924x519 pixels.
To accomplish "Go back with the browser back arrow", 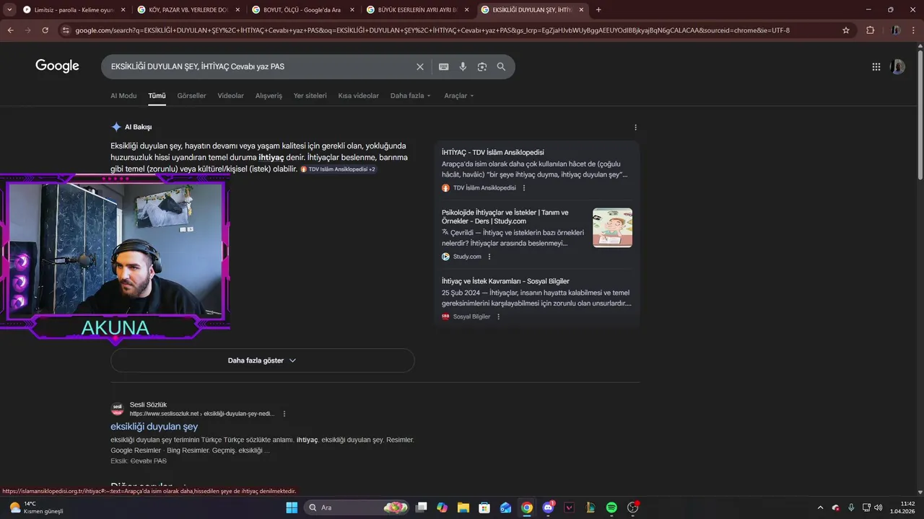I will click(10, 30).
